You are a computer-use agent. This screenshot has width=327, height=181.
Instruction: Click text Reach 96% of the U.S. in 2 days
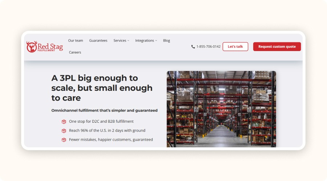tap(107, 131)
